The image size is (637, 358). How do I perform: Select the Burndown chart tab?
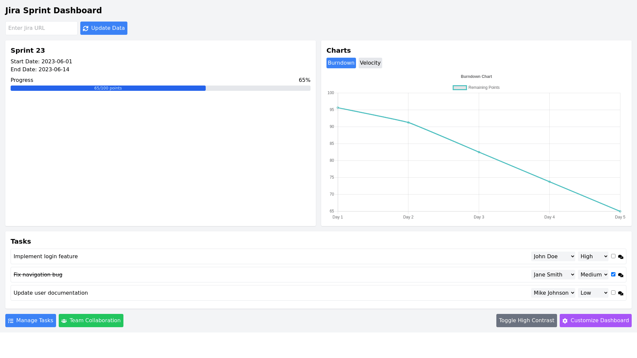tap(341, 63)
